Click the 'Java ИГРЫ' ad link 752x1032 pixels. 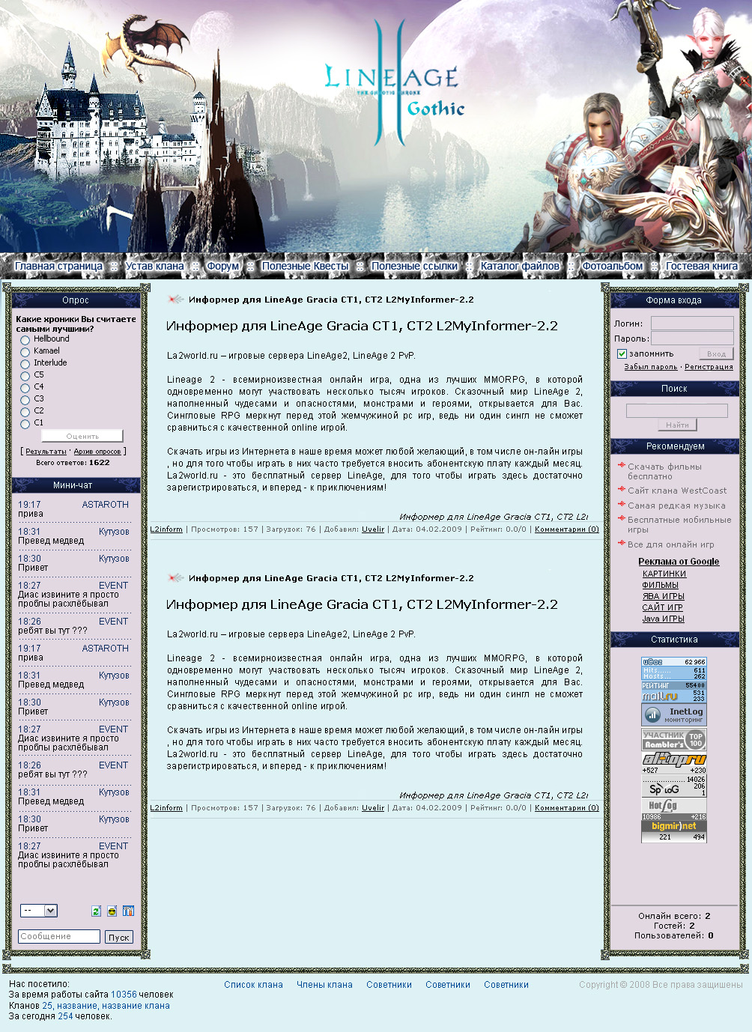click(663, 619)
